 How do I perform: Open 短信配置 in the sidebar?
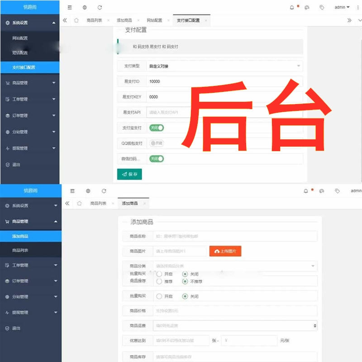click(x=20, y=53)
